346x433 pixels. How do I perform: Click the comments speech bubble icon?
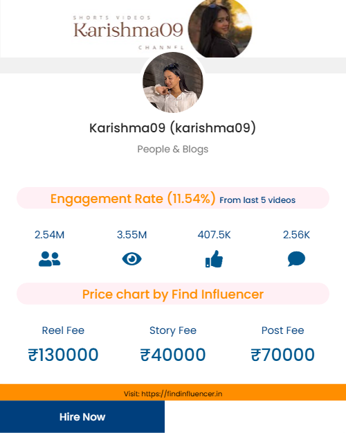pyautogui.click(x=296, y=258)
